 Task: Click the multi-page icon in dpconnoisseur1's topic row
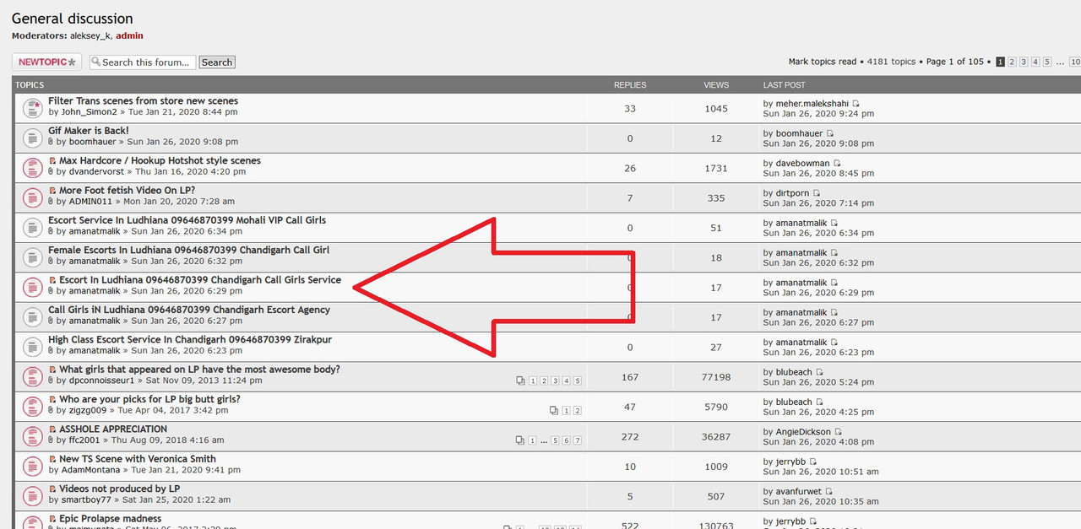[521, 381]
